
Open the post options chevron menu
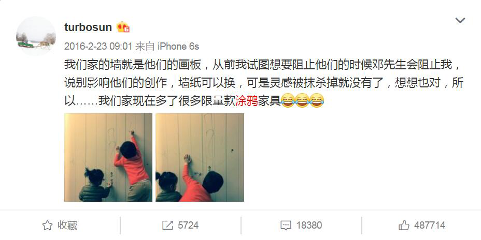460,21
